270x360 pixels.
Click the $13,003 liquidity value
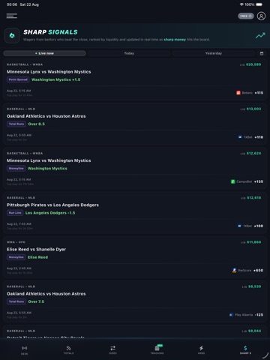pyautogui.click(x=253, y=109)
